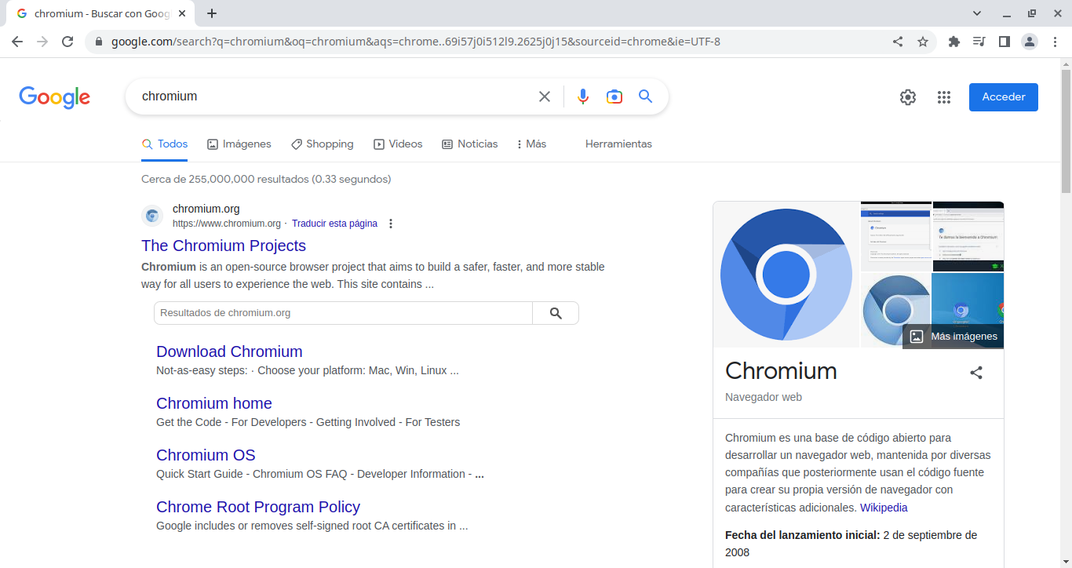Open Download Chromium link

pyautogui.click(x=229, y=351)
